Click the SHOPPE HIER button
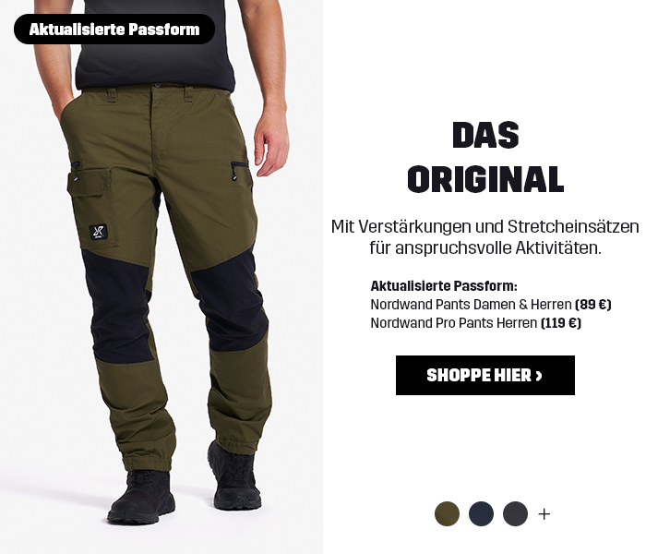Screen dimensions: 646x554 (484, 375)
